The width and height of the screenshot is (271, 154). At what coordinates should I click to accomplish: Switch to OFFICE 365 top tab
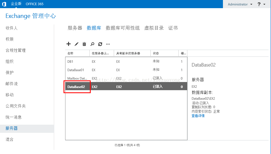(x=34, y=4)
